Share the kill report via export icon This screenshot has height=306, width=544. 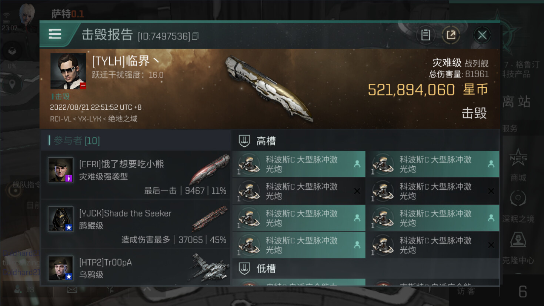(451, 35)
